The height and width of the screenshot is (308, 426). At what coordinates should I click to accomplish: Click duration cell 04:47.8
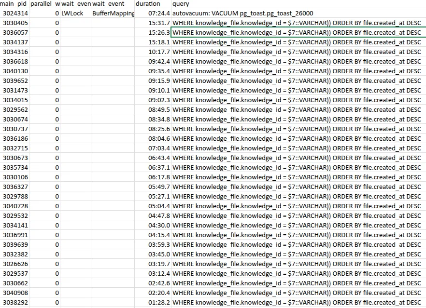[x=153, y=216]
